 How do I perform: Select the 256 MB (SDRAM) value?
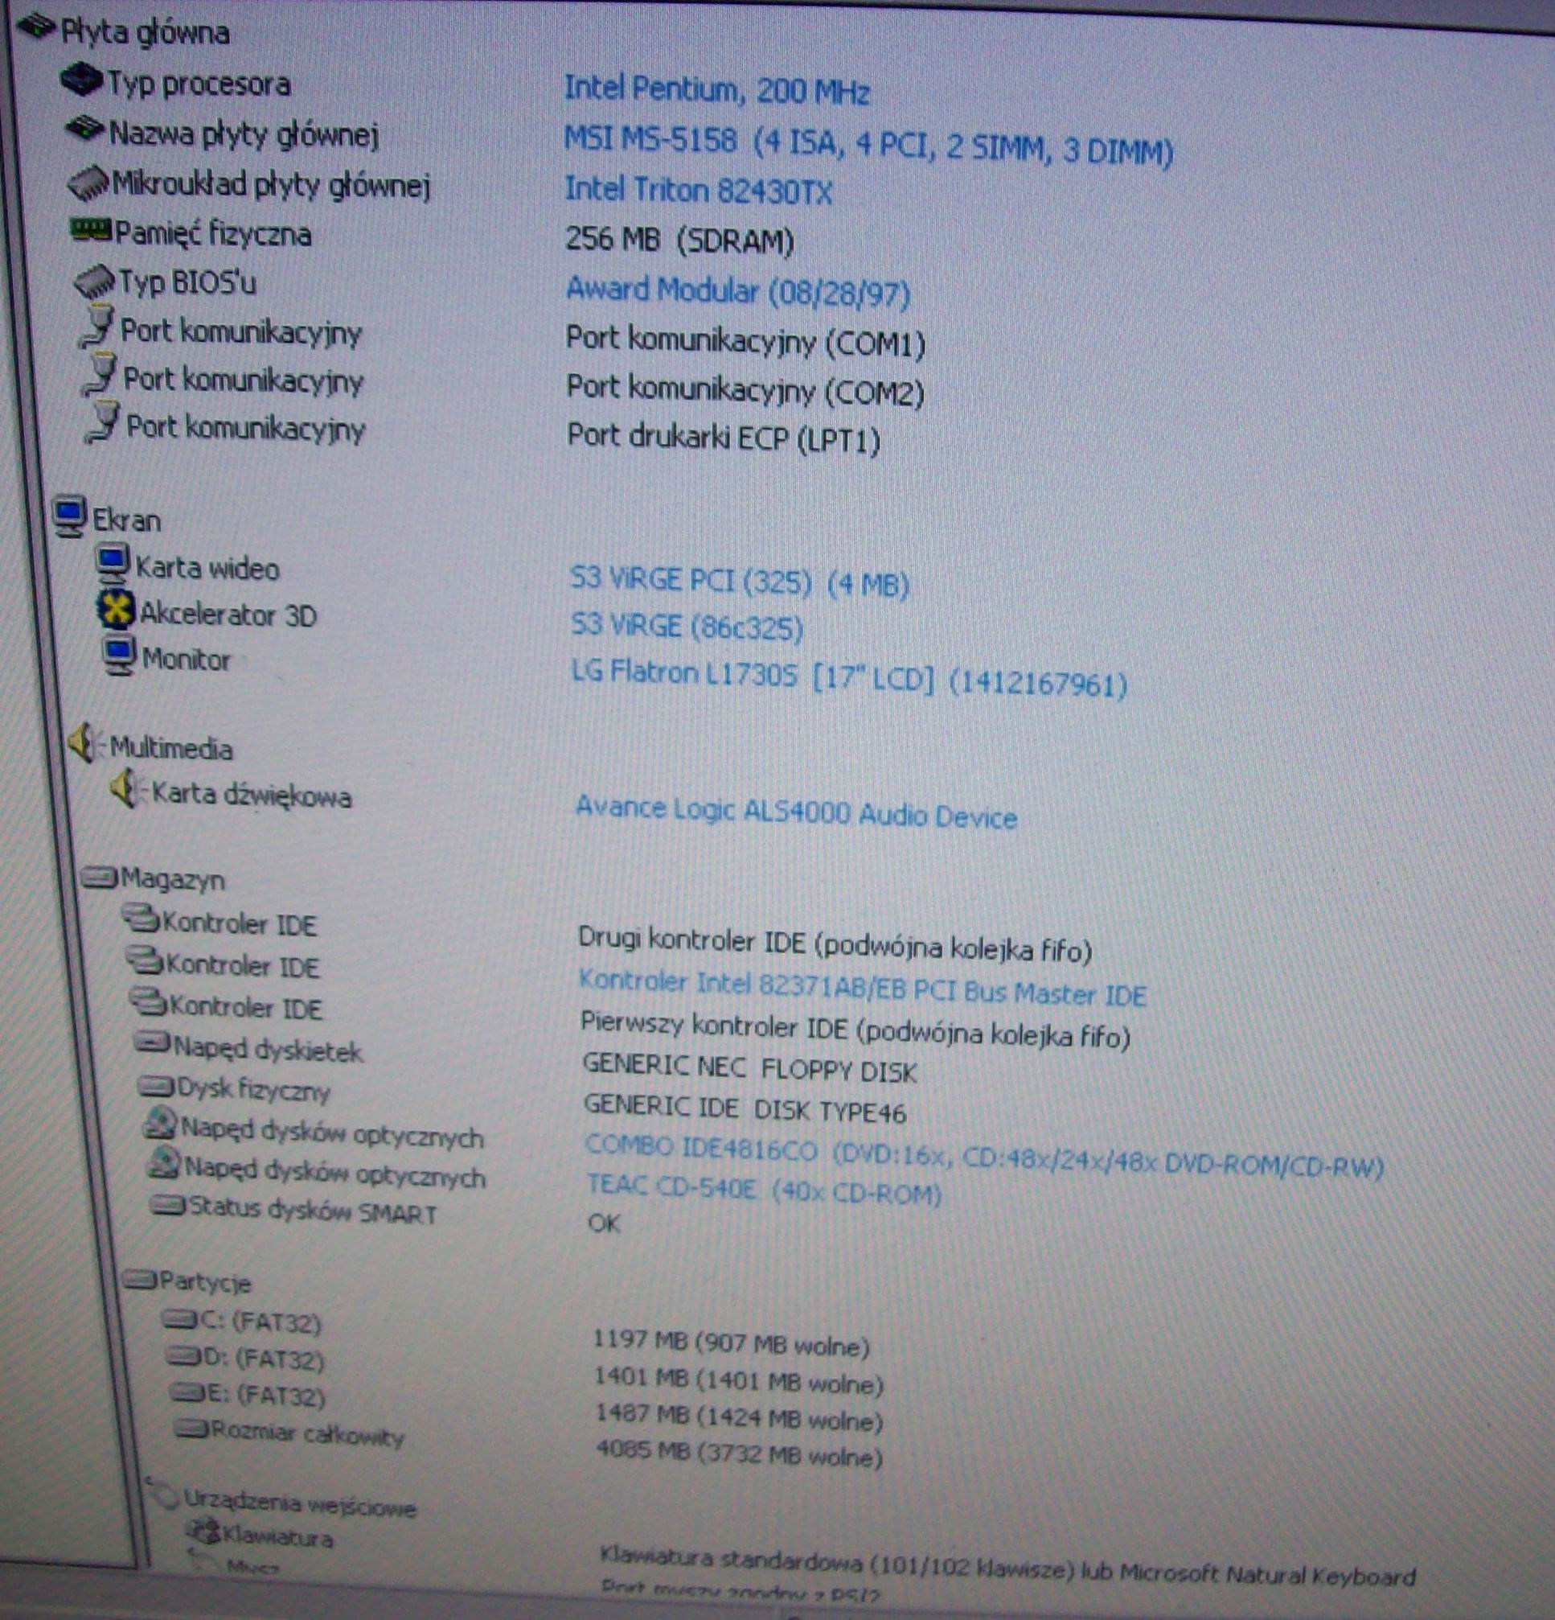(679, 240)
